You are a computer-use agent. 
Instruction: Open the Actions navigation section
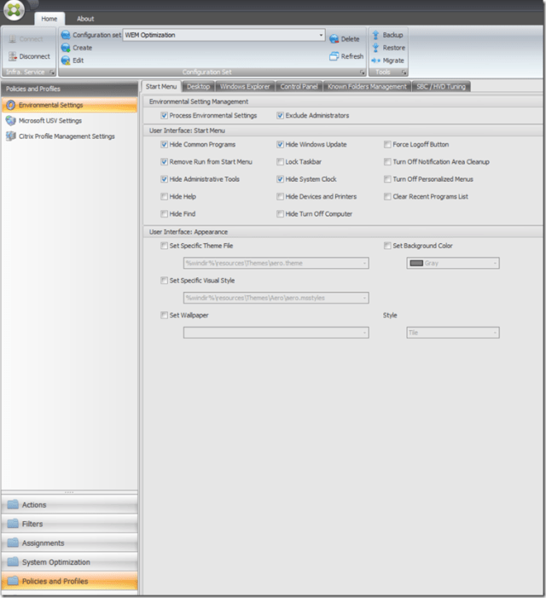[x=69, y=504]
